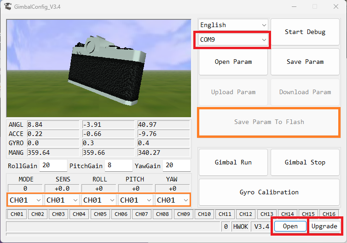Start the gimbal with Gimbal Run
The image size is (347, 243).
(x=233, y=162)
